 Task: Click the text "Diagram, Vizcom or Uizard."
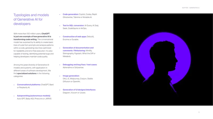tap(74, 93)
